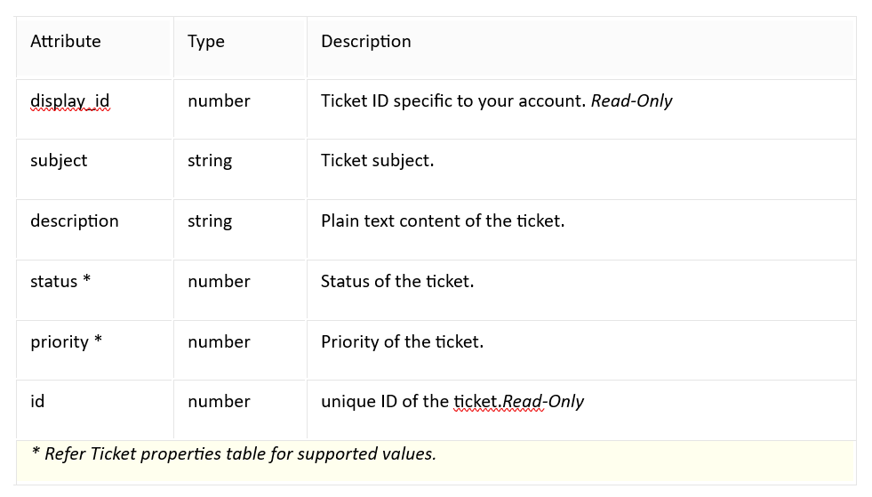This screenshot has width=872, height=497.
Task: Click the 'Refer Ticket properties table' footnote
Action: 234,454
